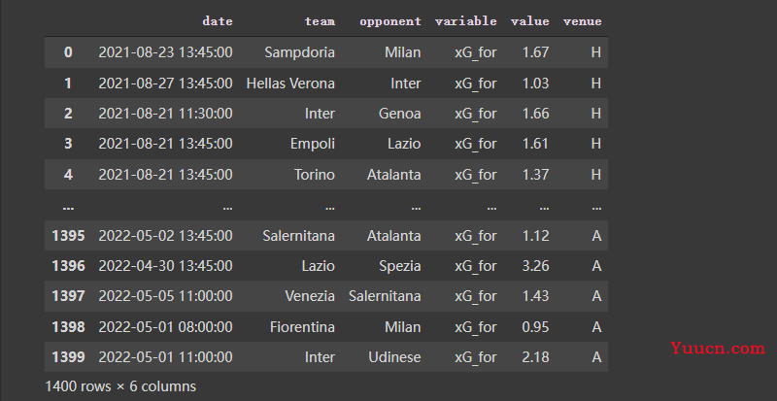The width and height of the screenshot is (777, 401).
Task: Select row index 1399
Action: (68, 357)
